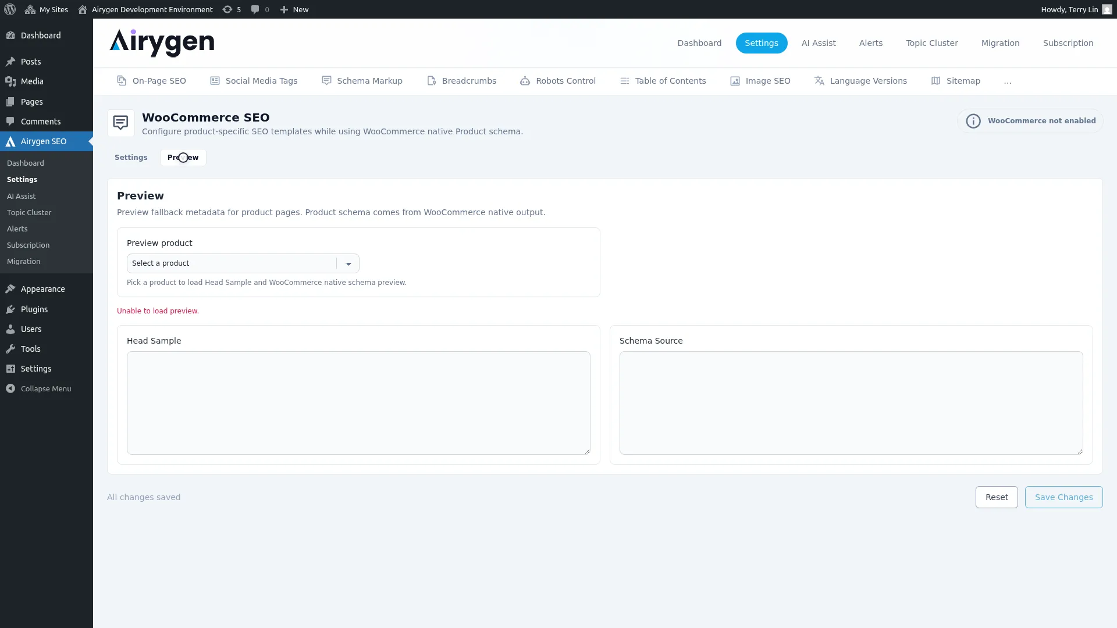Image resolution: width=1117 pixels, height=628 pixels.
Task: Open Dashboard under Airygen SEO submenu
Action: point(26,163)
